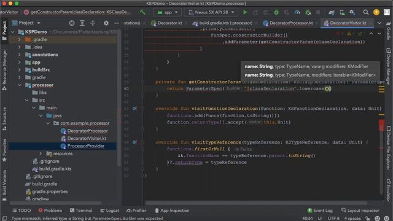Click the override gutter icon at visitTypeReference
This screenshot has height=221, width=393.
click(134, 142)
